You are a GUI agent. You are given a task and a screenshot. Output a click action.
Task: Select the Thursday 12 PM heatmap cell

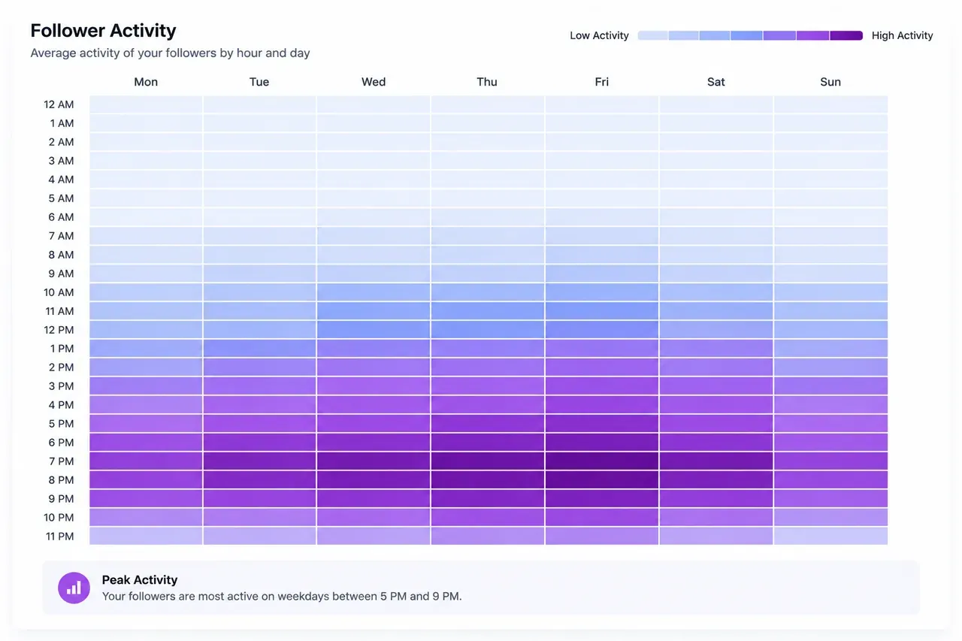[488, 329]
